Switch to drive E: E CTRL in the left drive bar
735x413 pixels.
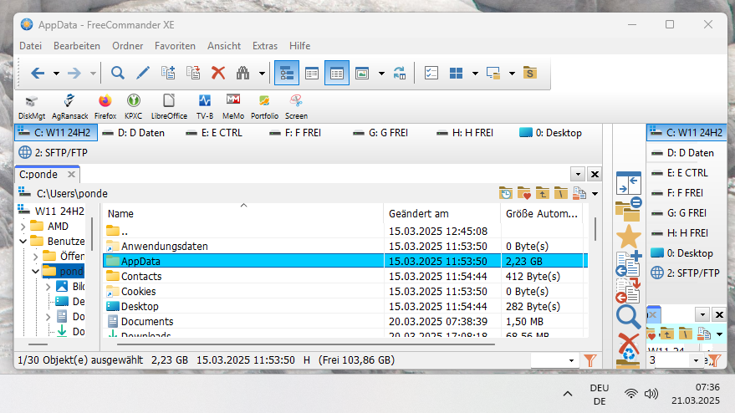click(214, 133)
